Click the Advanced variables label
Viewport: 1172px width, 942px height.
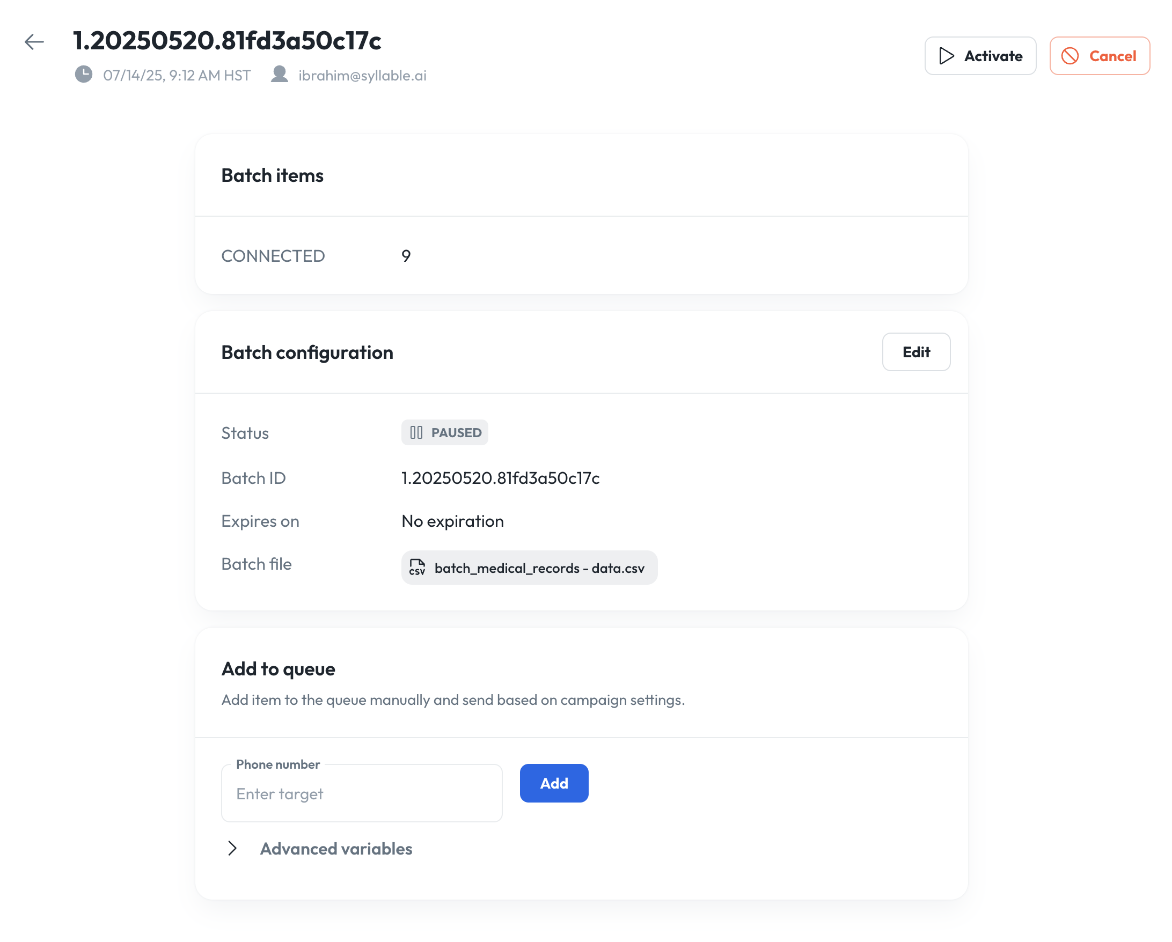[336, 849]
